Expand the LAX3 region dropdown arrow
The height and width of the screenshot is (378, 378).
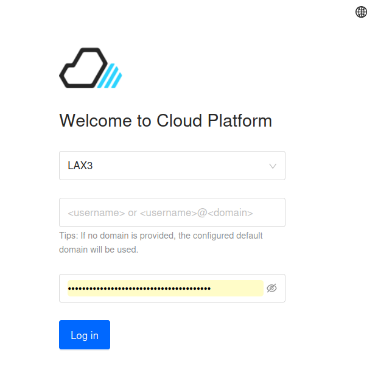click(273, 166)
